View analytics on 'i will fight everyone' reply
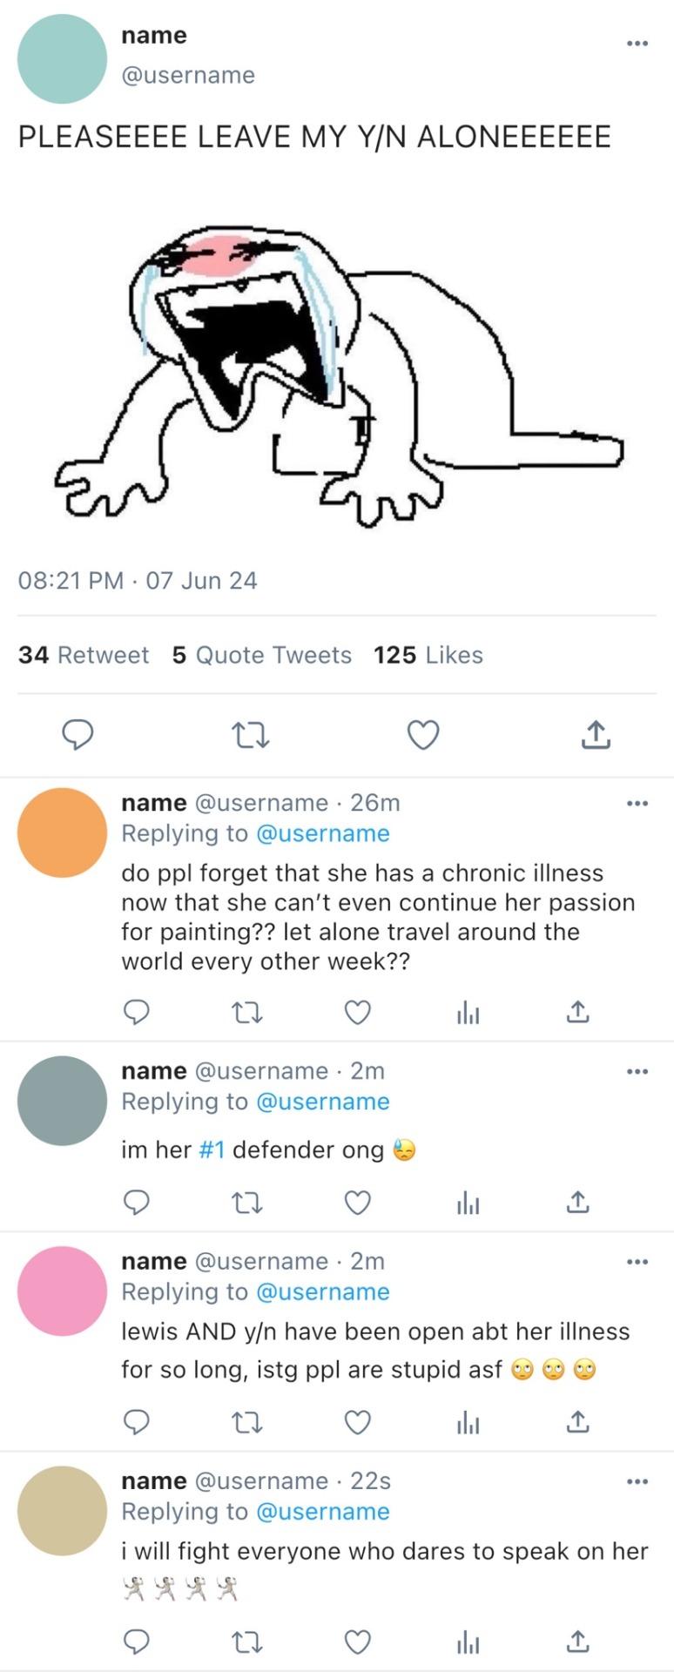This screenshot has height=1672, width=674. (468, 1642)
